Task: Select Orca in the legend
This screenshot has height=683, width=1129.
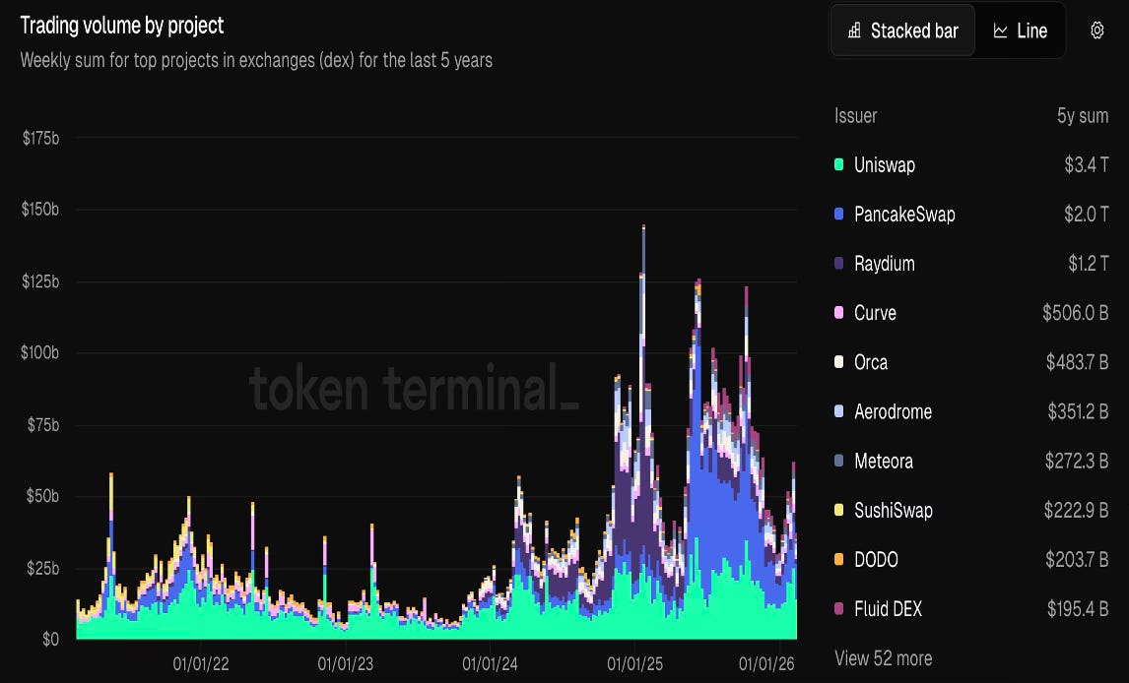Action: click(871, 362)
